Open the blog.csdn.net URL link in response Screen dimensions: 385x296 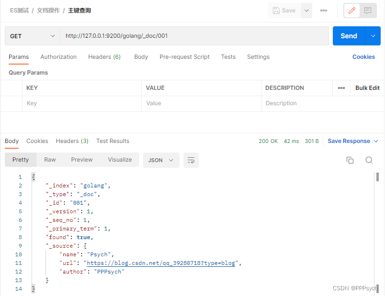tap(161, 263)
